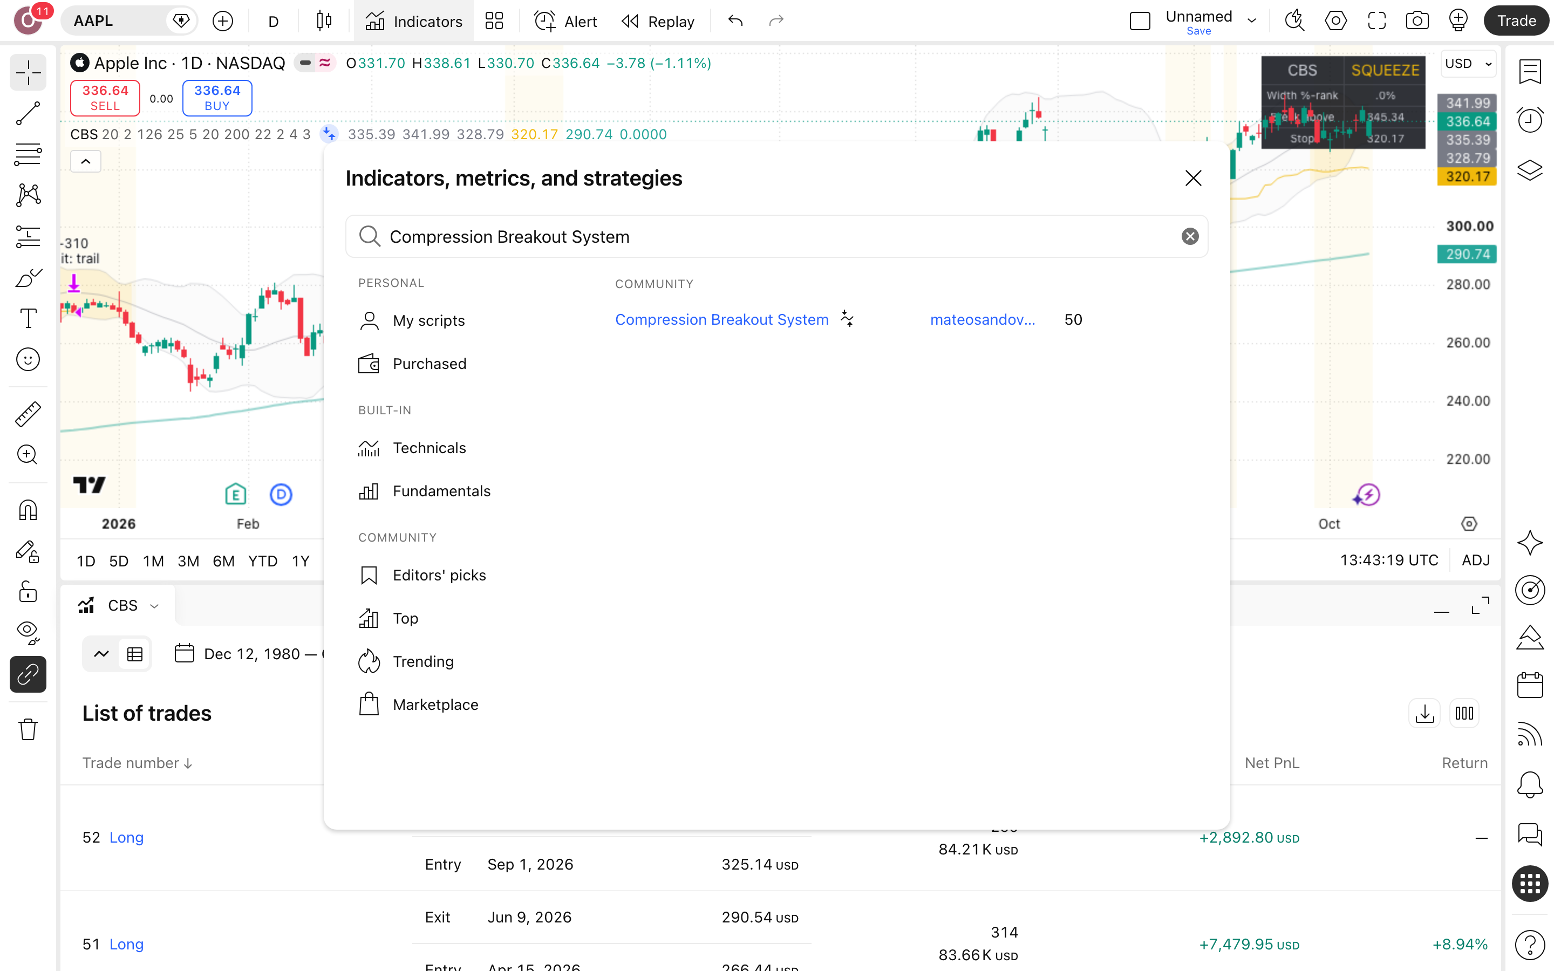The width and height of the screenshot is (1554, 971).
Task: Collapse the indicator legend chevron
Action: [x=85, y=161]
